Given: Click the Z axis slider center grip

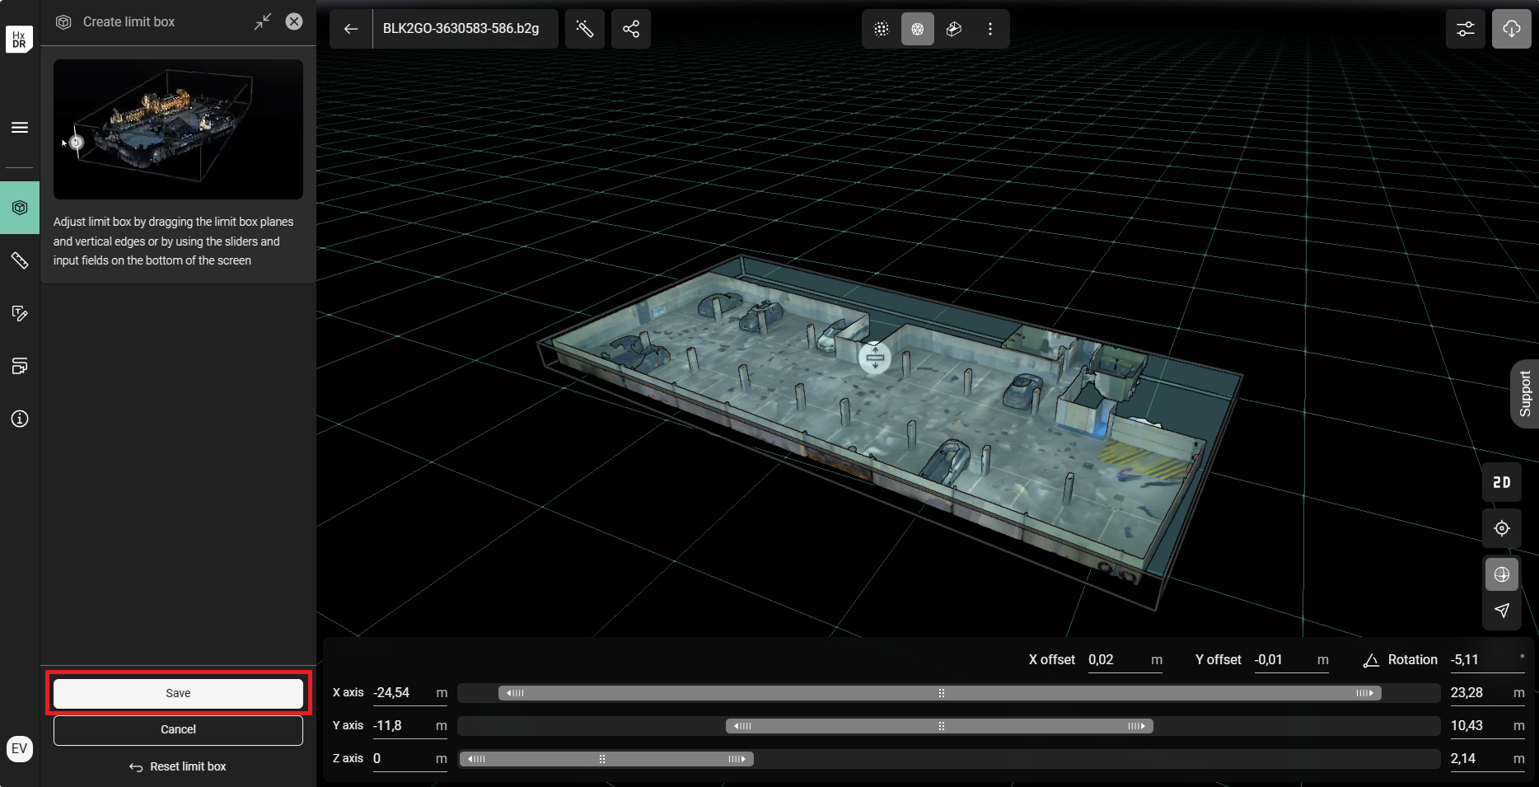Looking at the screenshot, I should click(x=602, y=759).
